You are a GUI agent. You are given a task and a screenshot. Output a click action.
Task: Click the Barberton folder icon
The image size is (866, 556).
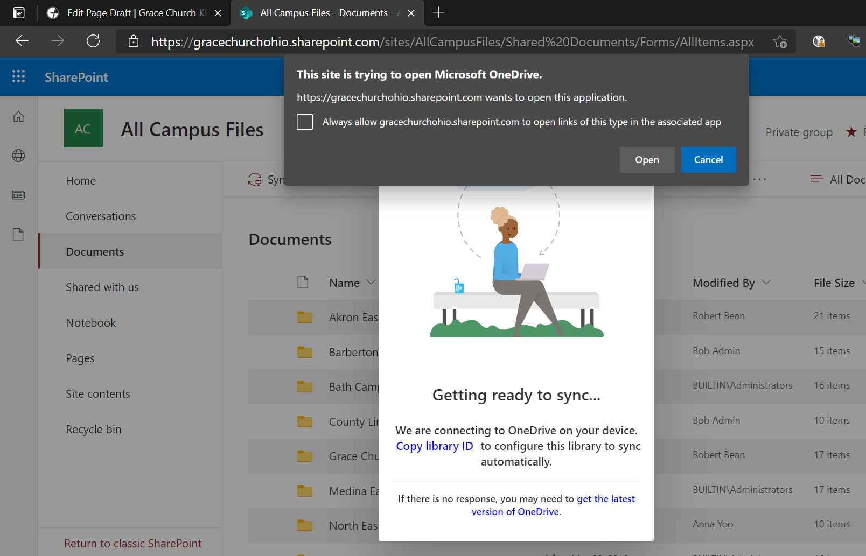305,352
